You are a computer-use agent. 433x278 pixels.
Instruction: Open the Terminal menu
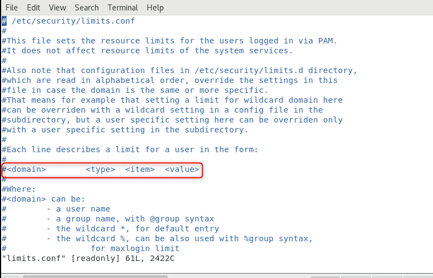pyautogui.click(x=123, y=8)
